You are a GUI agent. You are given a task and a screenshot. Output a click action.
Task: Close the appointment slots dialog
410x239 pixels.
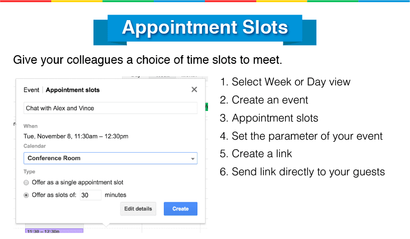pos(194,89)
